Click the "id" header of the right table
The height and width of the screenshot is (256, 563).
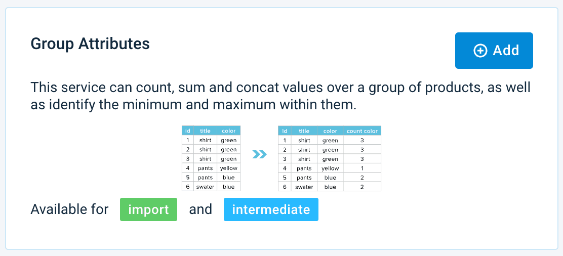coord(285,131)
